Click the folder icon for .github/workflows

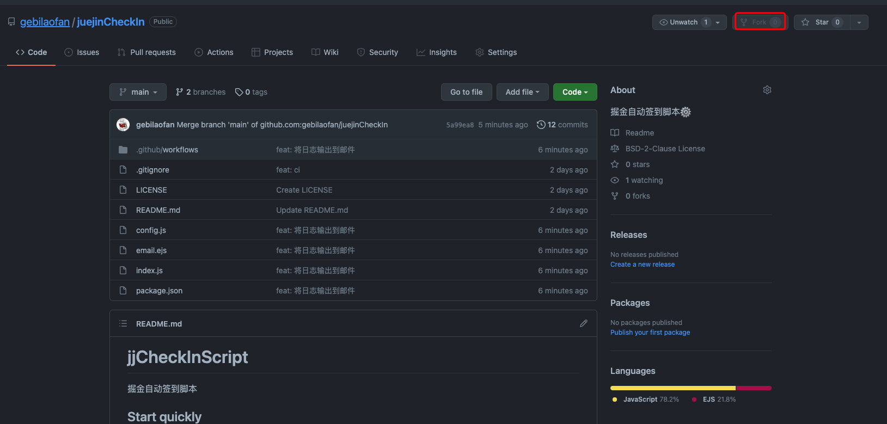click(123, 150)
